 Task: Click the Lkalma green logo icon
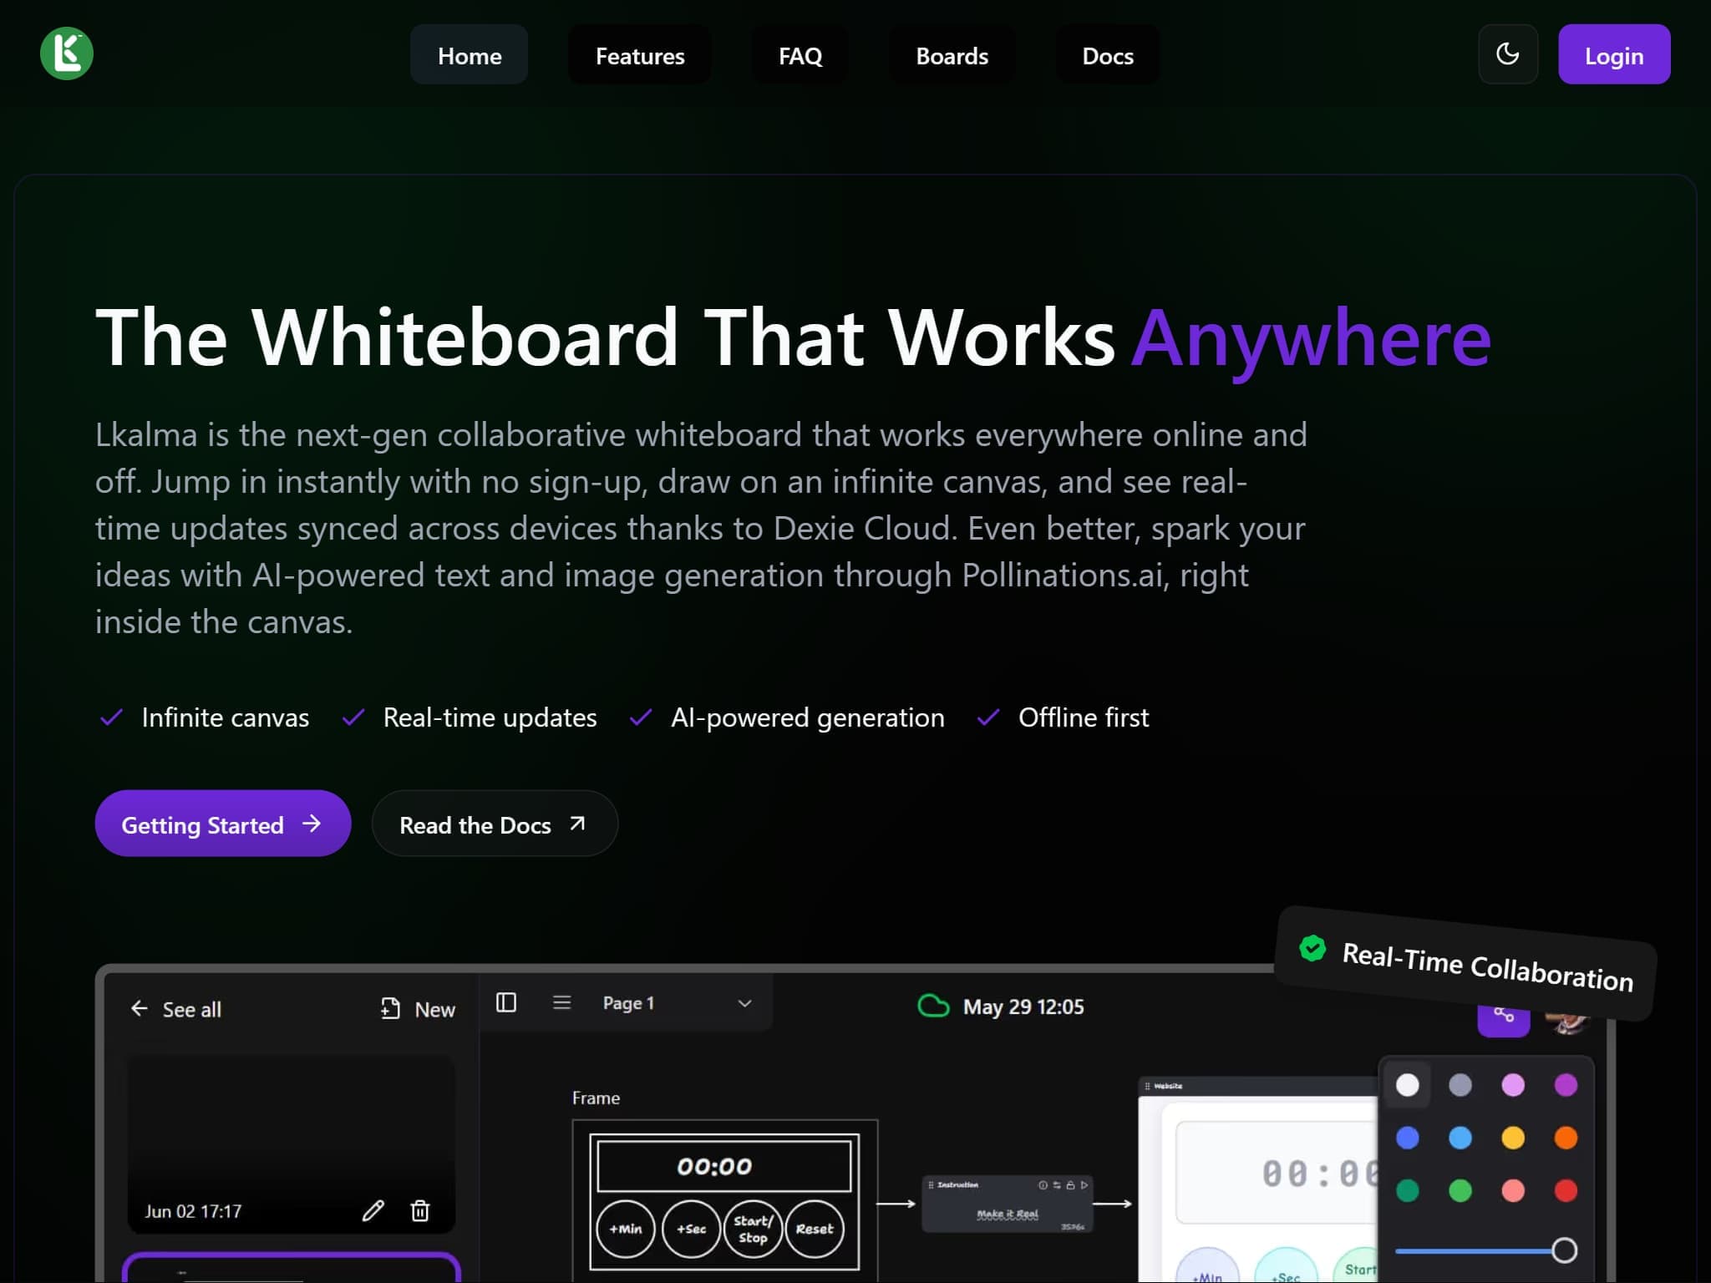(67, 54)
